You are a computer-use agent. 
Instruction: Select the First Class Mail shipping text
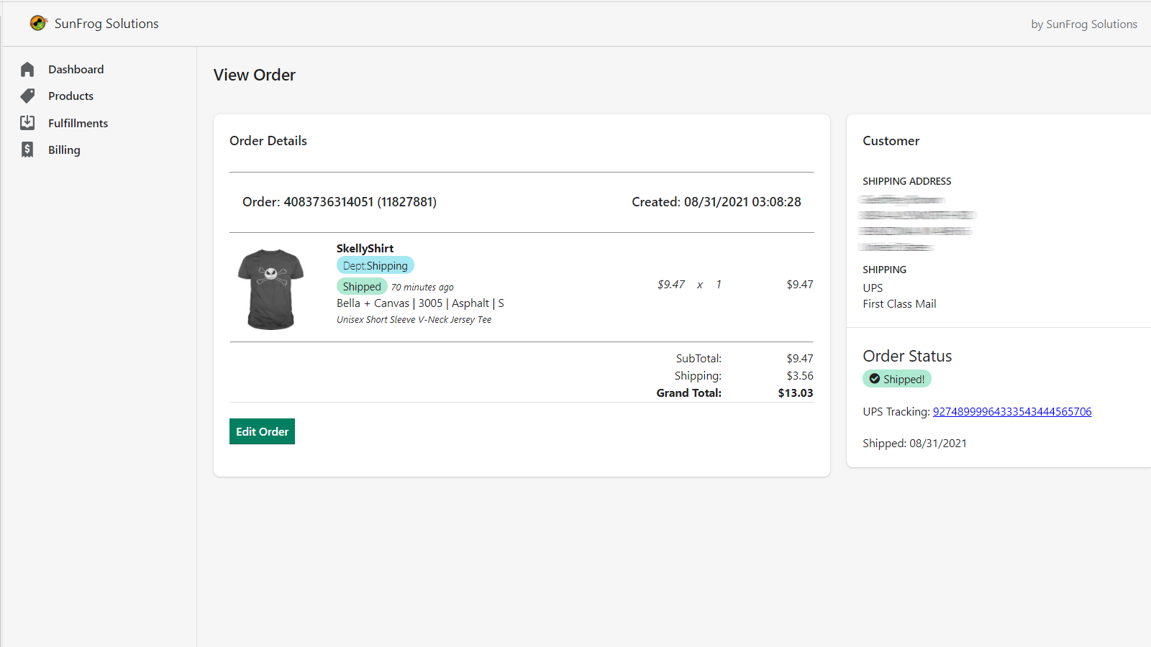click(x=899, y=303)
